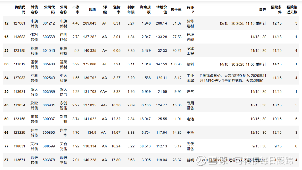Click company code 688599
Image resolution: width=302 pixels, height=170 pixels.
[x=49, y=146]
